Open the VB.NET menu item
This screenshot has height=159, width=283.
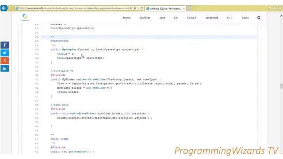click(191, 18)
